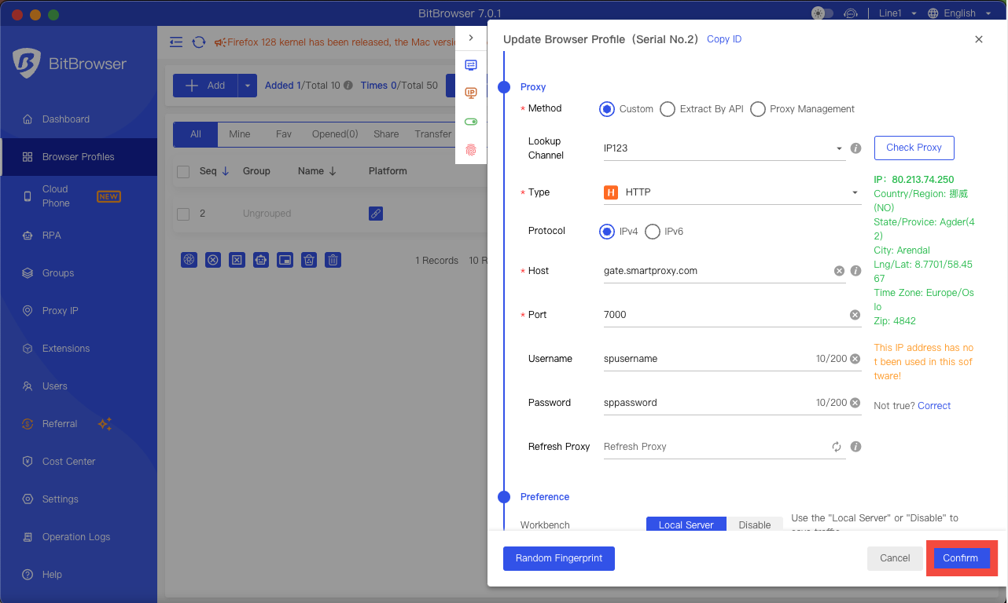Open the proxy Type HTTP dropdown
Image resolution: width=1008 pixels, height=603 pixels.
click(731, 192)
